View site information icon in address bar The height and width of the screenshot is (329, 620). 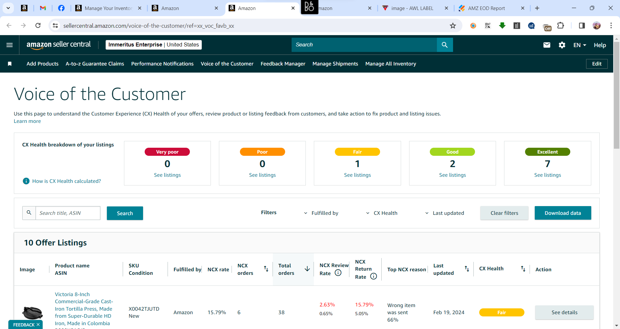coord(56,25)
